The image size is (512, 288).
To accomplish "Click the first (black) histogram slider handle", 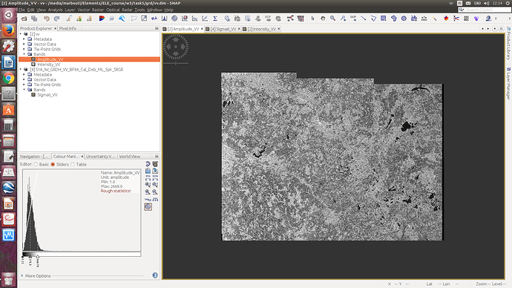I will coord(22,257).
